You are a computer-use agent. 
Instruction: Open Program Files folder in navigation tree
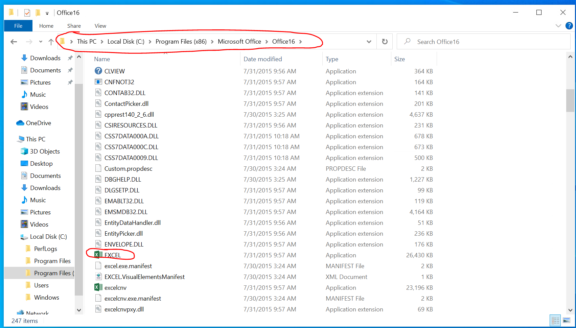click(52, 261)
